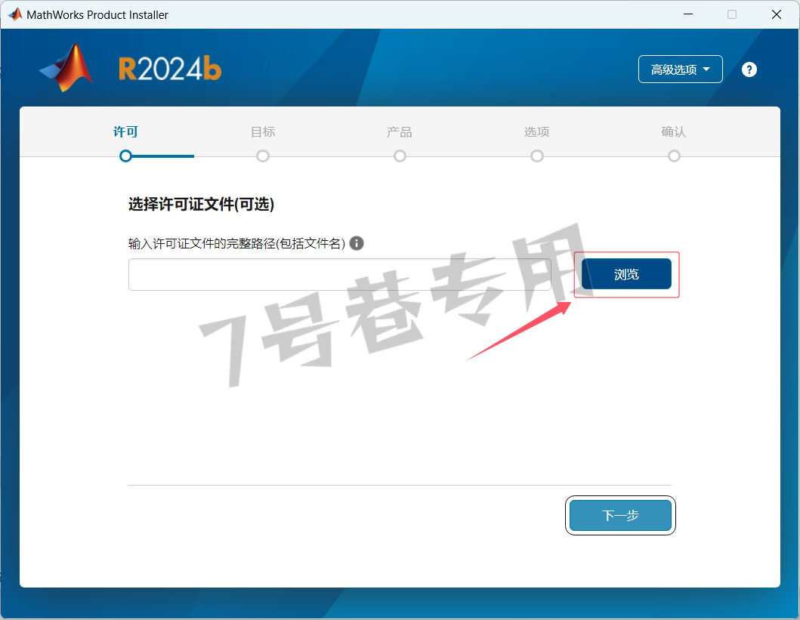Click the 浏览 browse button

click(626, 274)
